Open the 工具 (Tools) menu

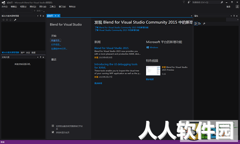52,6
